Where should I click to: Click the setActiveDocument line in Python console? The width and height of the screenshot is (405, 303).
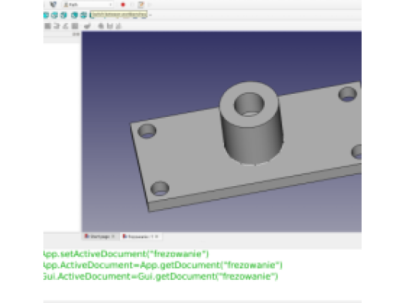click(x=126, y=254)
